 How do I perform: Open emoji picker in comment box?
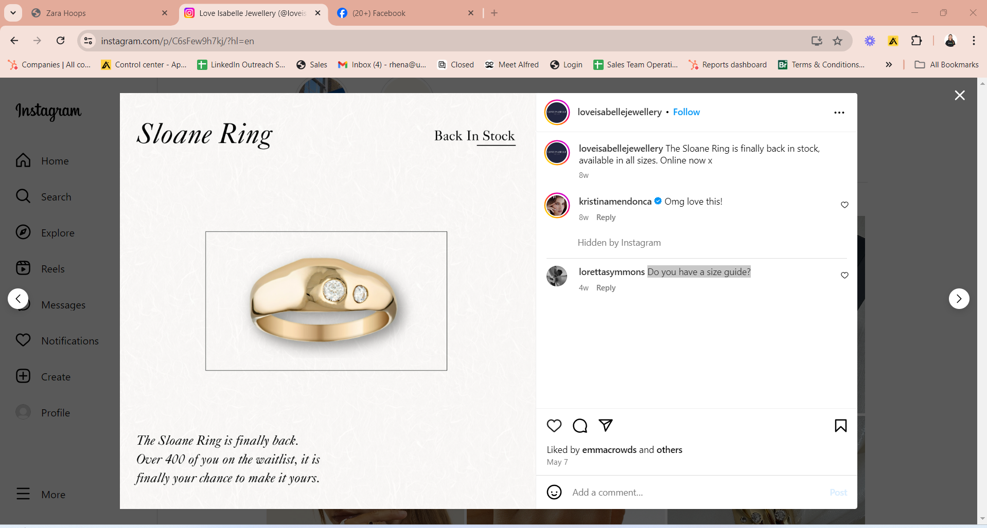pos(554,492)
